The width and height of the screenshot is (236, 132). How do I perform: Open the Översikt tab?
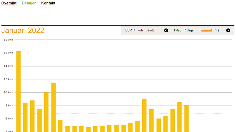tap(9, 3)
